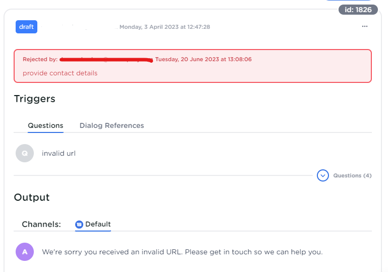Click the "provide contact details" rejection comment

point(60,73)
